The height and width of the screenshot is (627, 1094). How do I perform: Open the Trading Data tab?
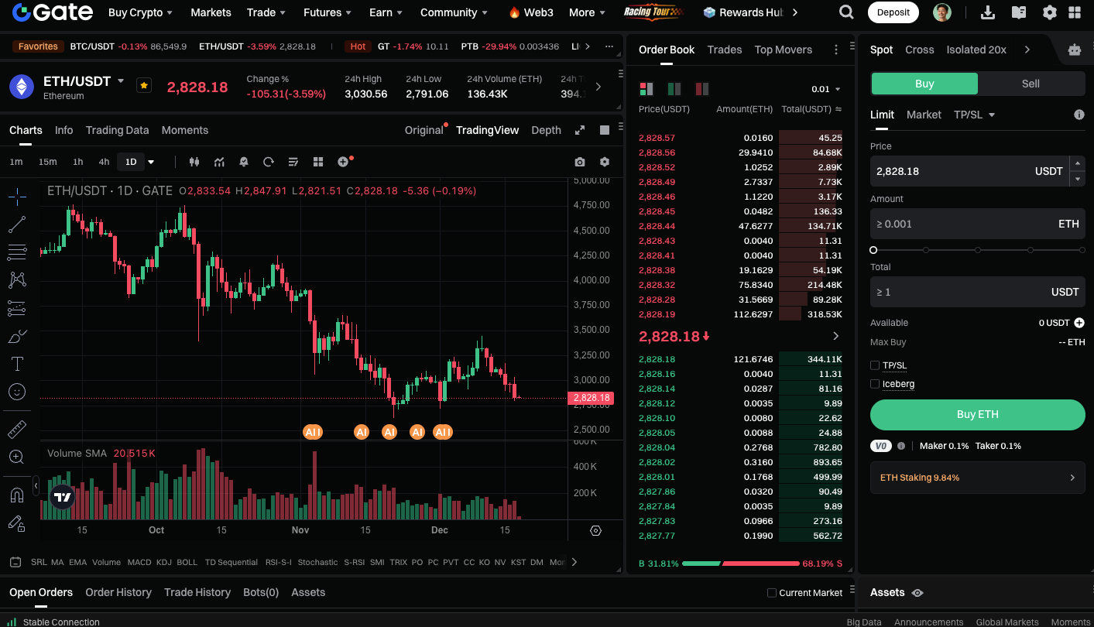click(117, 130)
